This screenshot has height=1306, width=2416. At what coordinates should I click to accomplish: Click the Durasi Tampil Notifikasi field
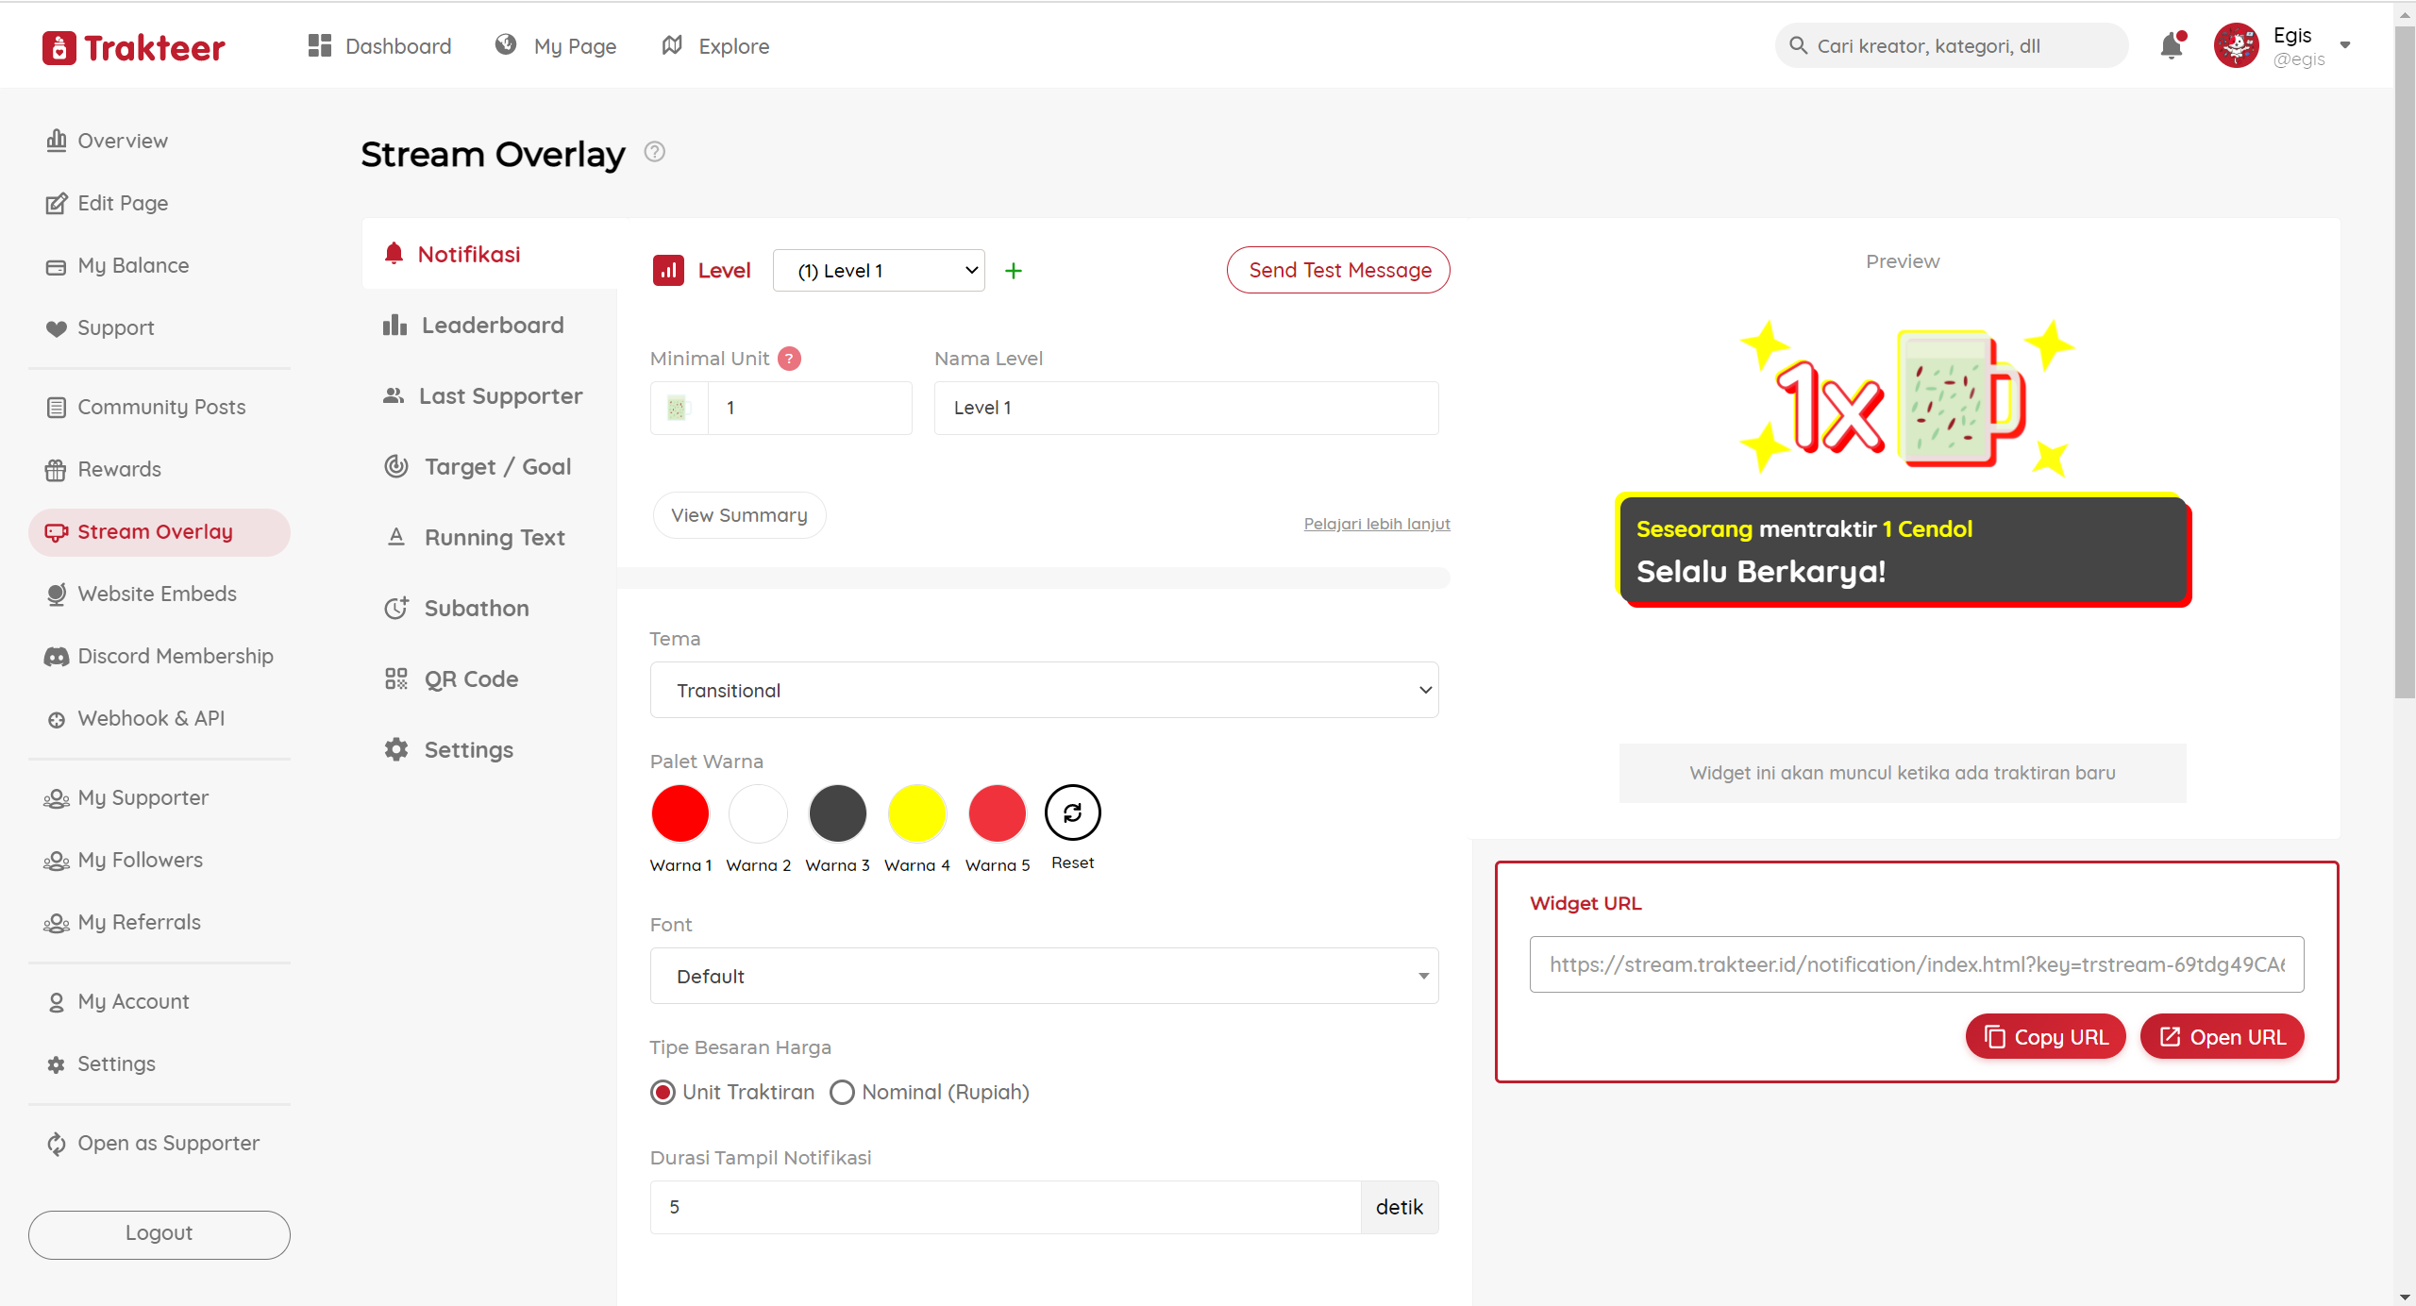(x=1005, y=1207)
